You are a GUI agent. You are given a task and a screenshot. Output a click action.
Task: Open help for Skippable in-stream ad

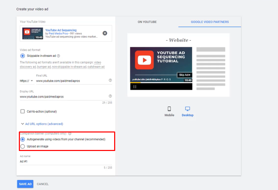click(x=59, y=56)
